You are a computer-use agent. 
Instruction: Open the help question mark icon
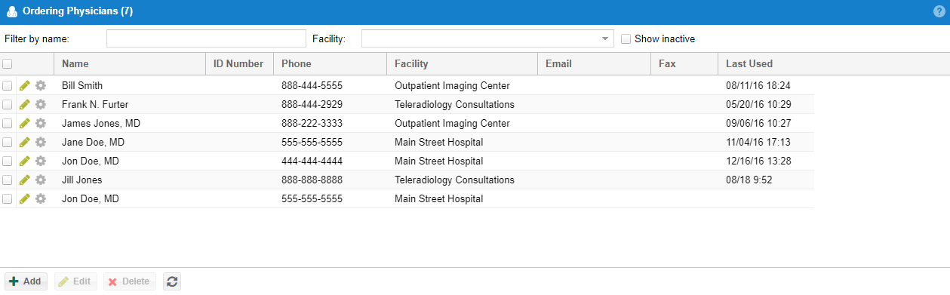point(939,12)
